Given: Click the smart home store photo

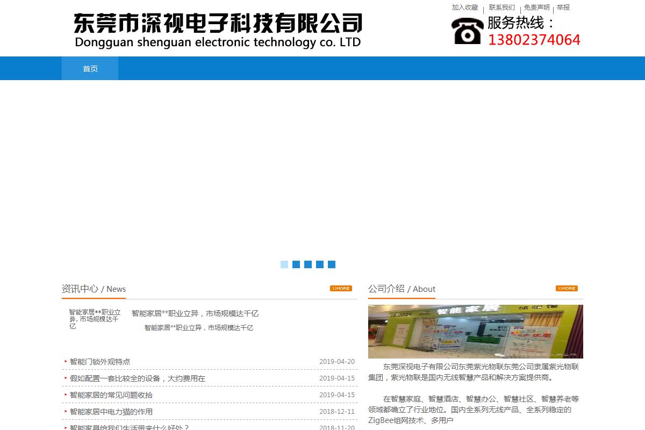Looking at the screenshot, I should [x=476, y=332].
